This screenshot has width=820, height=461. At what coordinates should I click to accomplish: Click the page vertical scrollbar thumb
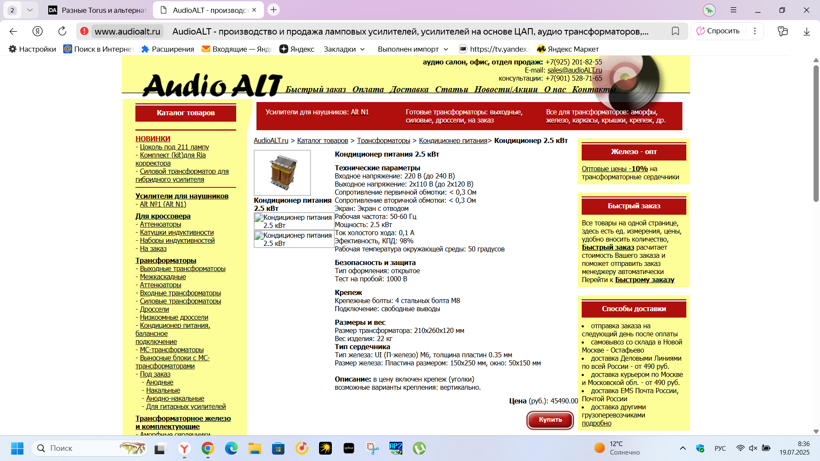click(x=816, y=132)
